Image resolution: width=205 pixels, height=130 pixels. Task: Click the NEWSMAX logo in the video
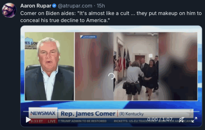pyautogui.click(x=43, y=113)
